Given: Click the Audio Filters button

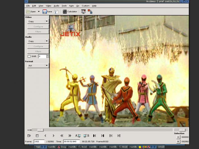Looking at the screenshot, I should [38, 51].
